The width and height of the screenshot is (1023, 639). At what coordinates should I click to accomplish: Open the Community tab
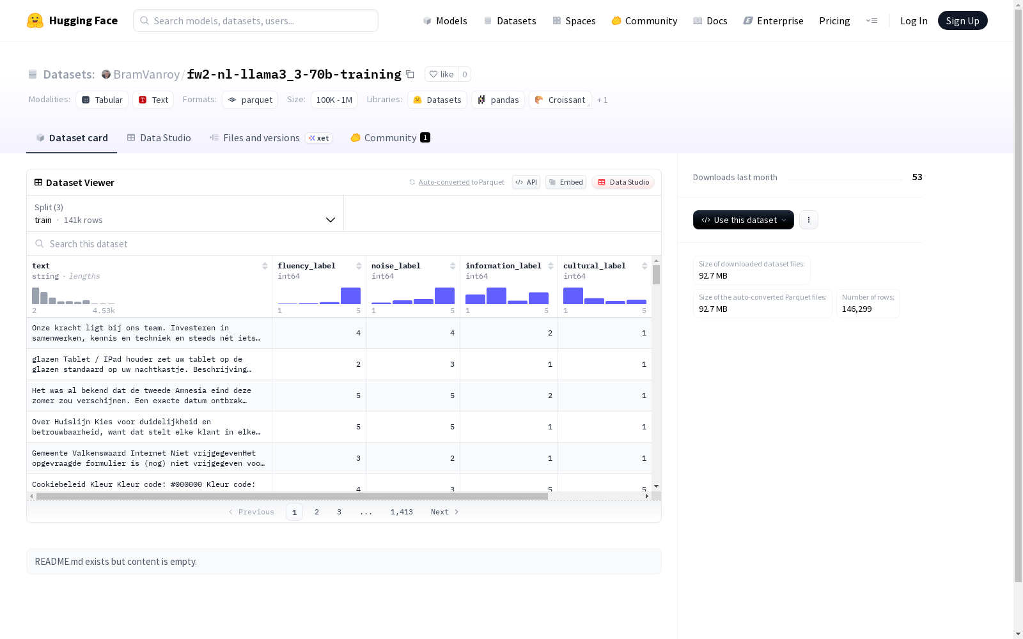pos(391,138)
